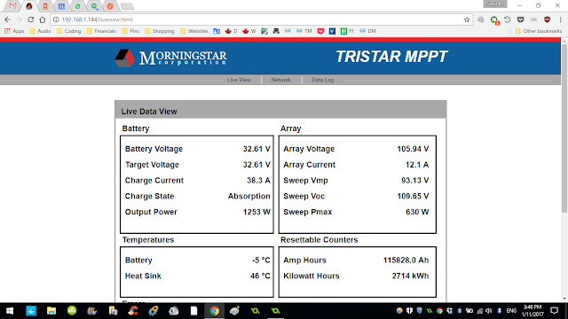The image size is (568, 319).
Task: Open the maple leaf 'W' bookmark
Action: 248,31
